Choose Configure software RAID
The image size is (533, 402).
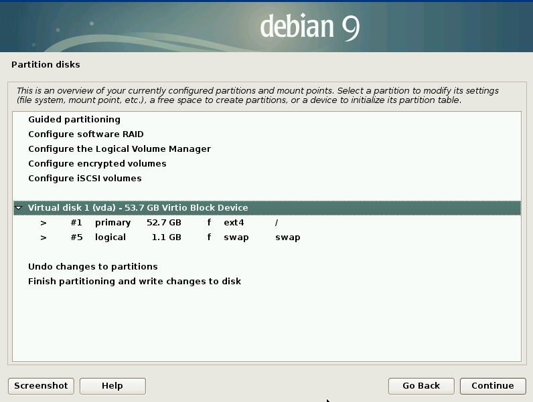[x=86, y=134]
